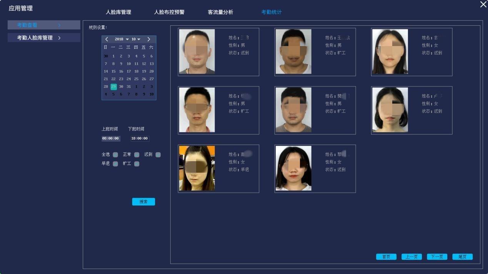This screenshot has height=274, width=488.
Task: Go to 上一页 previous page
Action: 411,257
